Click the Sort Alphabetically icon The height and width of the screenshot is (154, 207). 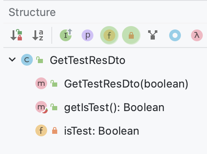38,35
